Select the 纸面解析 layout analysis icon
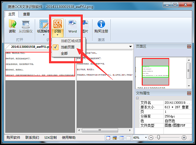Image resolution: width=196 pixels, height=145 pixels. click(x=44, y=24)
